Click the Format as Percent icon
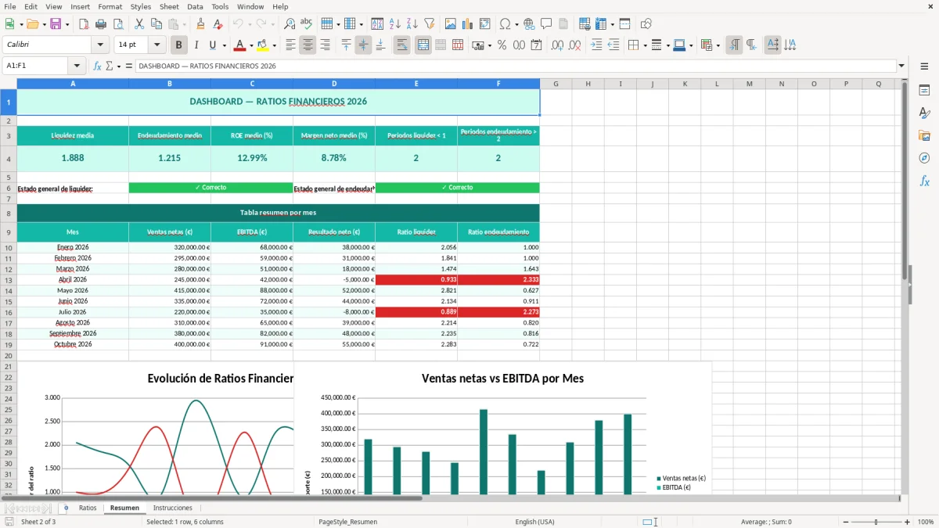The image size is (939, 528). [x=502, y=45]
